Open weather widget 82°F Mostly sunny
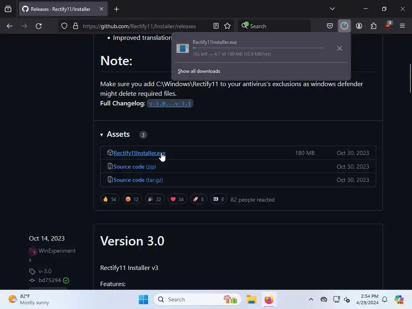This screenshot has width=412, height=309. click(x=29, y=299)
